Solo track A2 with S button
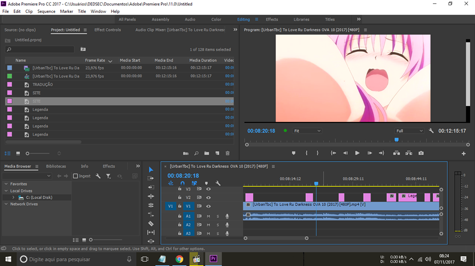The width and height of the screenshot is (475, 266). pos(218,225)
